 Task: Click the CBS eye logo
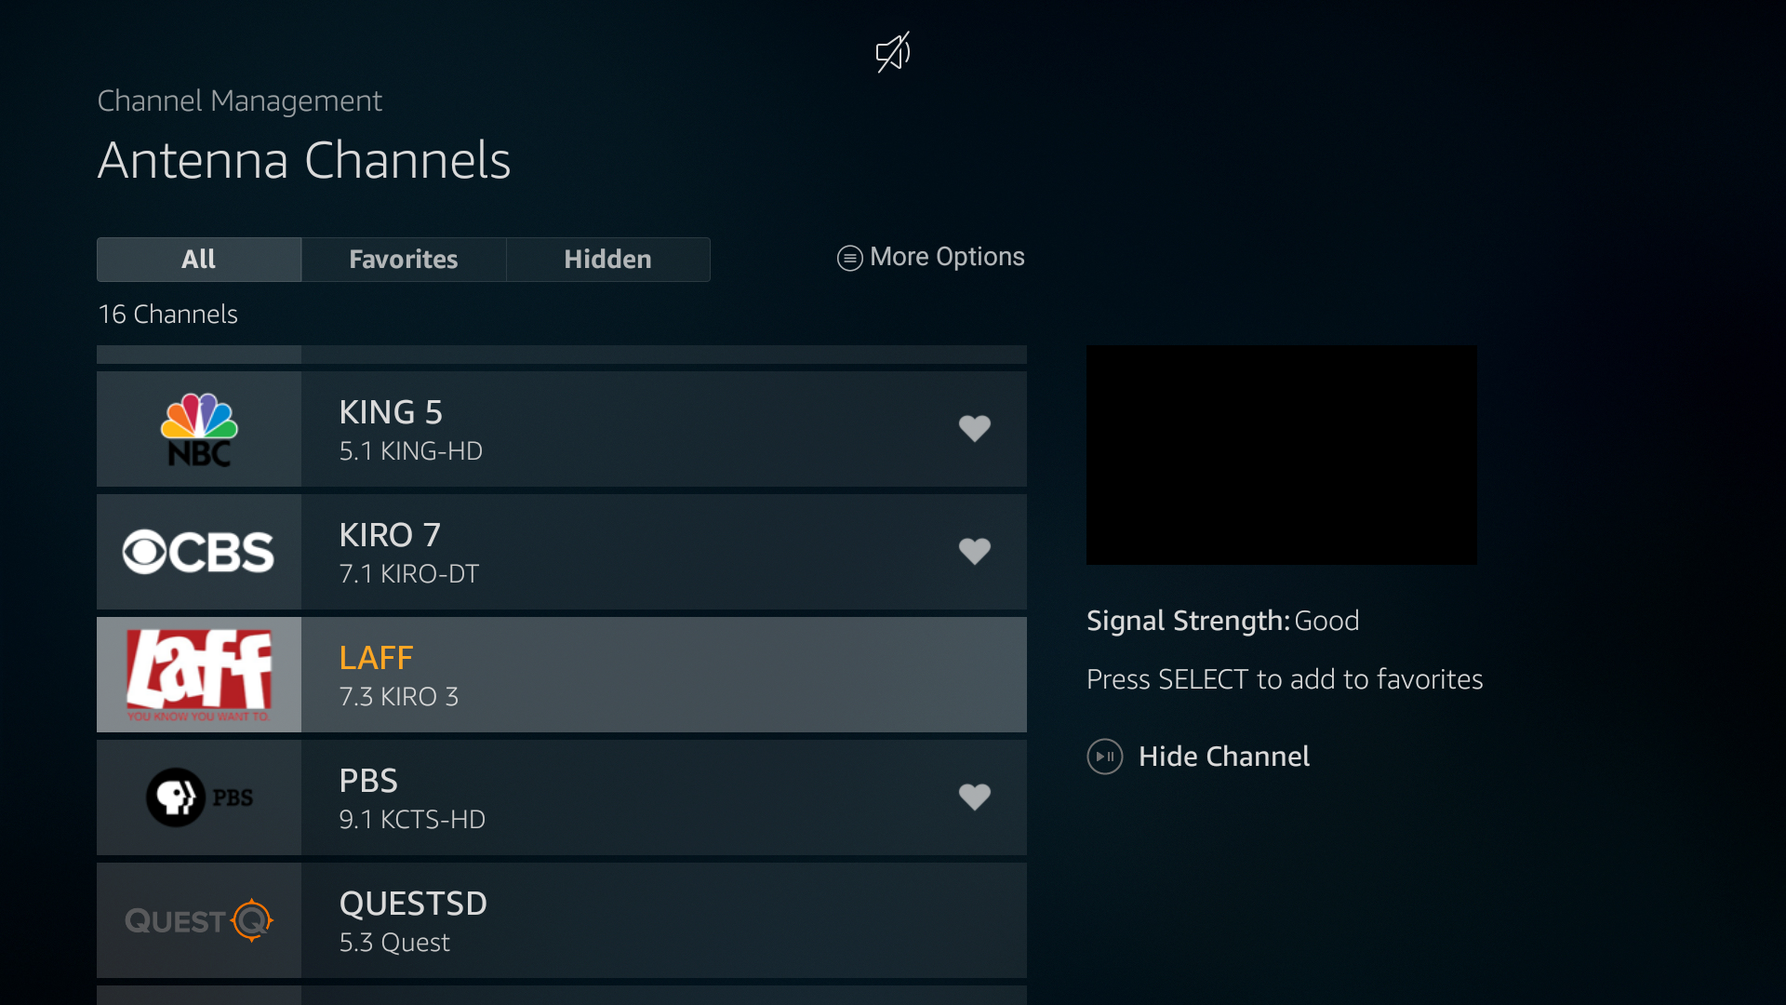click(x=199, y=552)
